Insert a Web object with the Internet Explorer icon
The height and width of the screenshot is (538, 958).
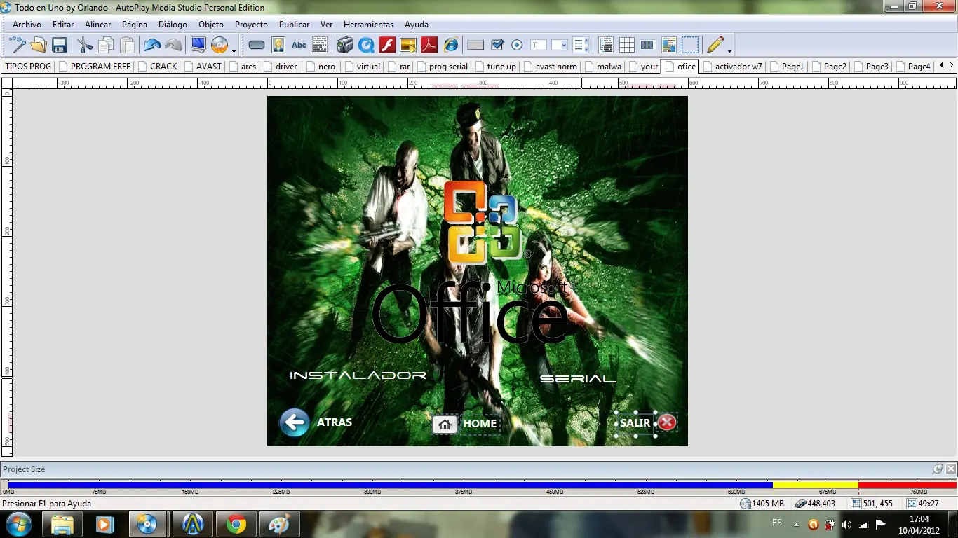tap(451, 45)
